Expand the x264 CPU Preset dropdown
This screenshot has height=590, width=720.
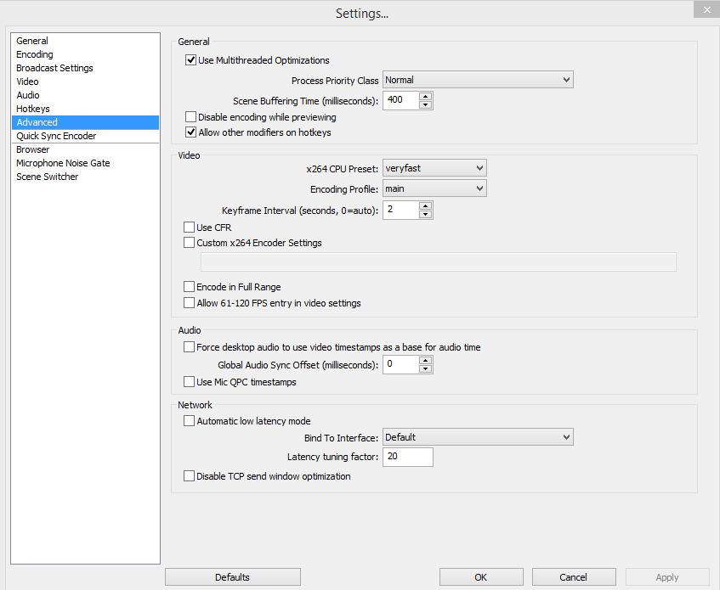pyautogui.click(x=434, y=168)
